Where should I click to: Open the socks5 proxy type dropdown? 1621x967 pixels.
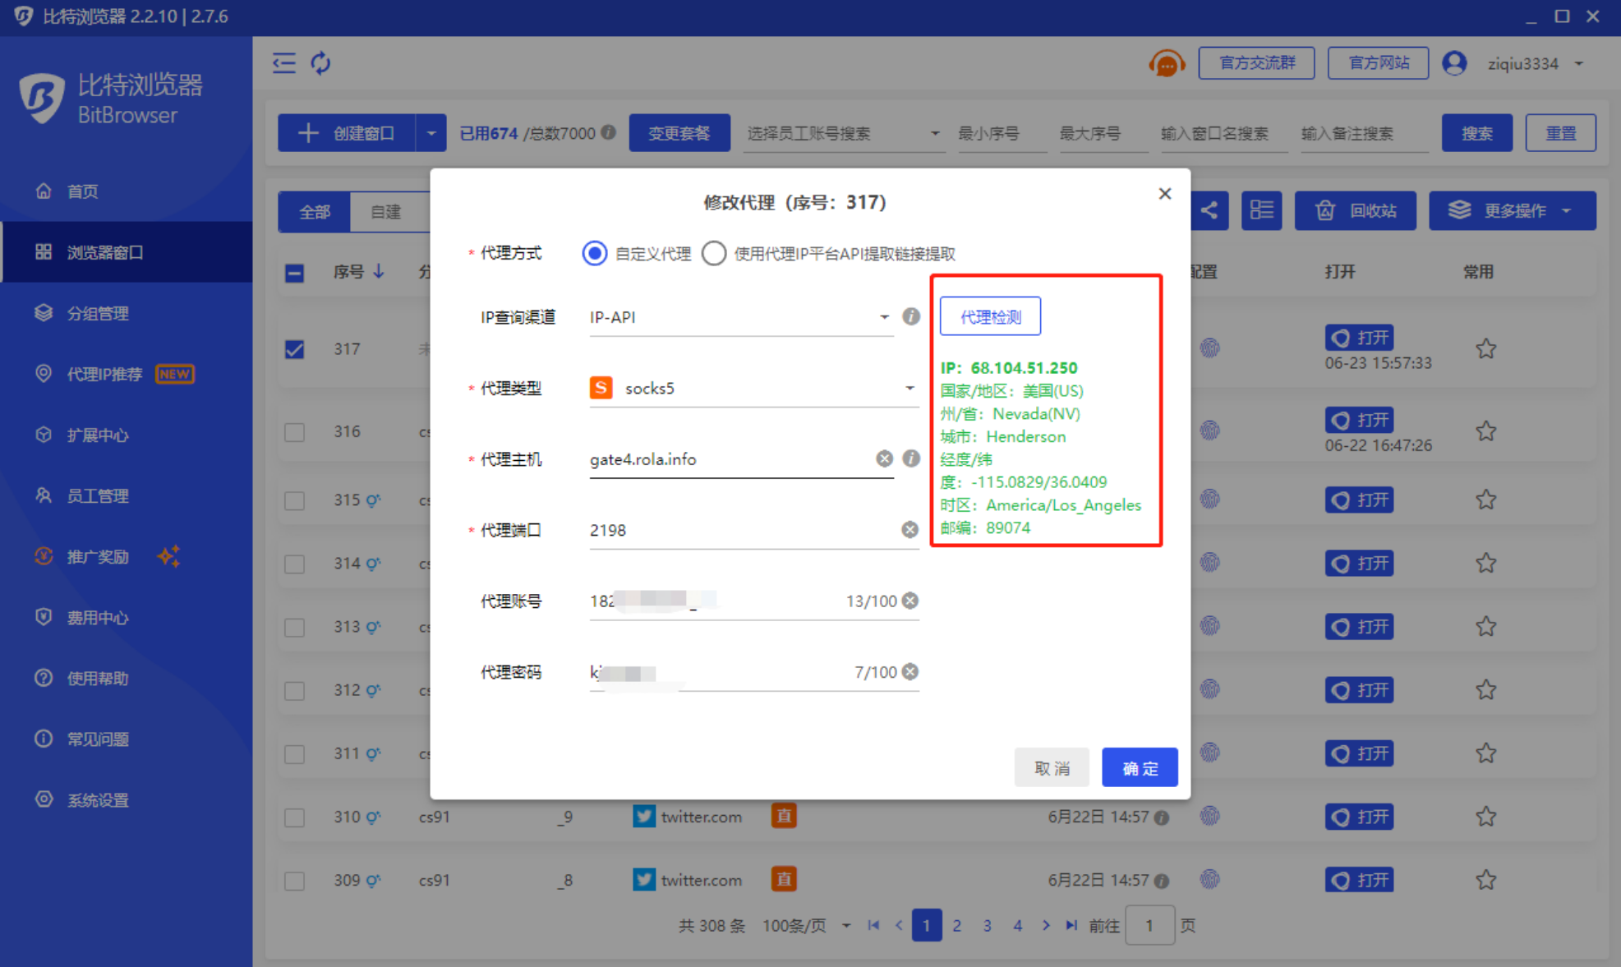pos(909,388)
